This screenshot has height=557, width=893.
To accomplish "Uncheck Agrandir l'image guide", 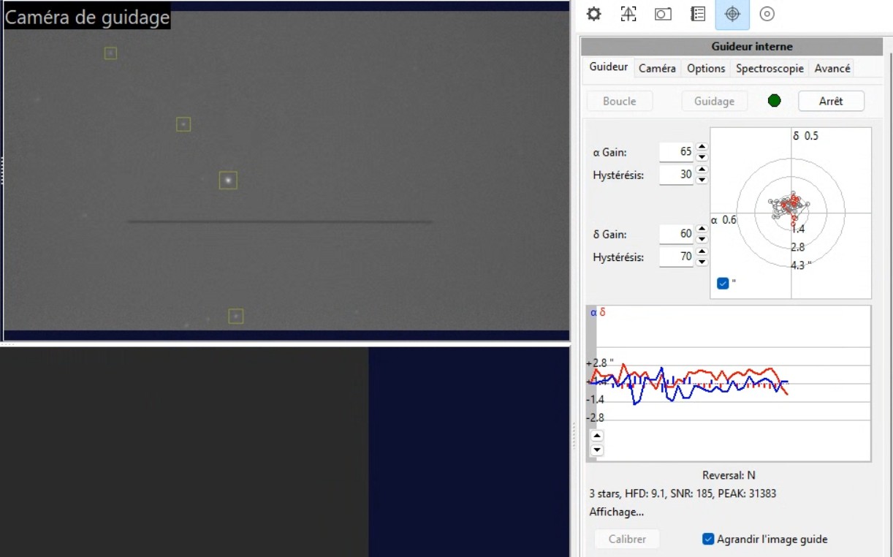I will (x=707, y=539).
